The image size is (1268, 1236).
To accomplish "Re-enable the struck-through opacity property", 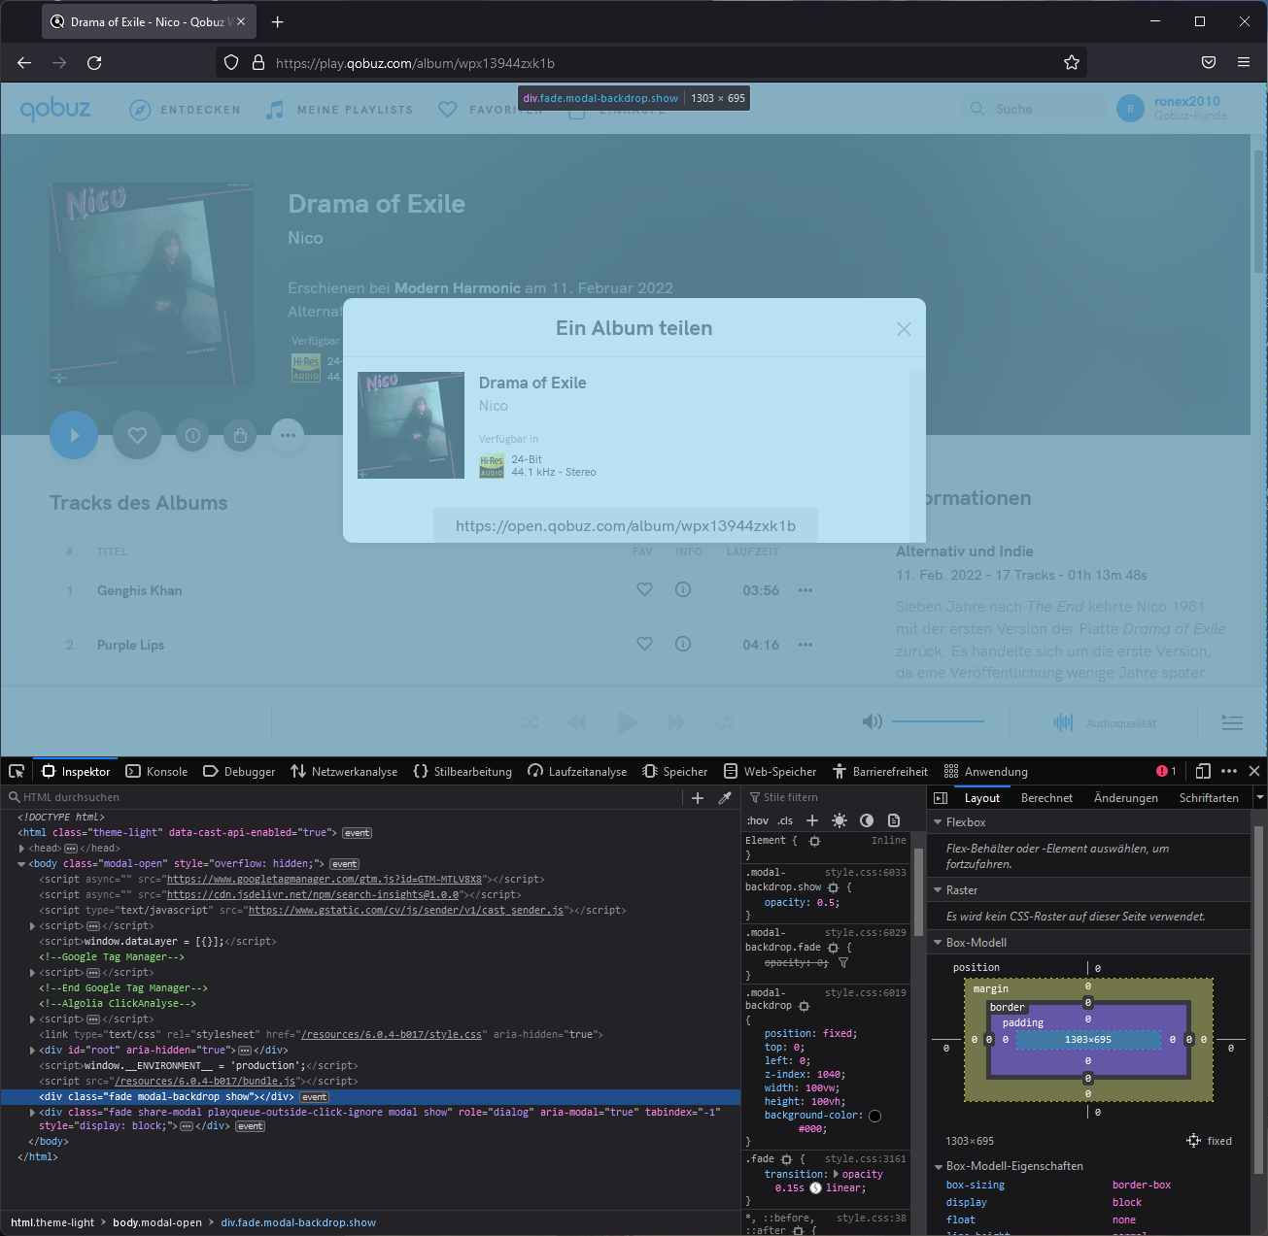I will (x=758, y=962).
